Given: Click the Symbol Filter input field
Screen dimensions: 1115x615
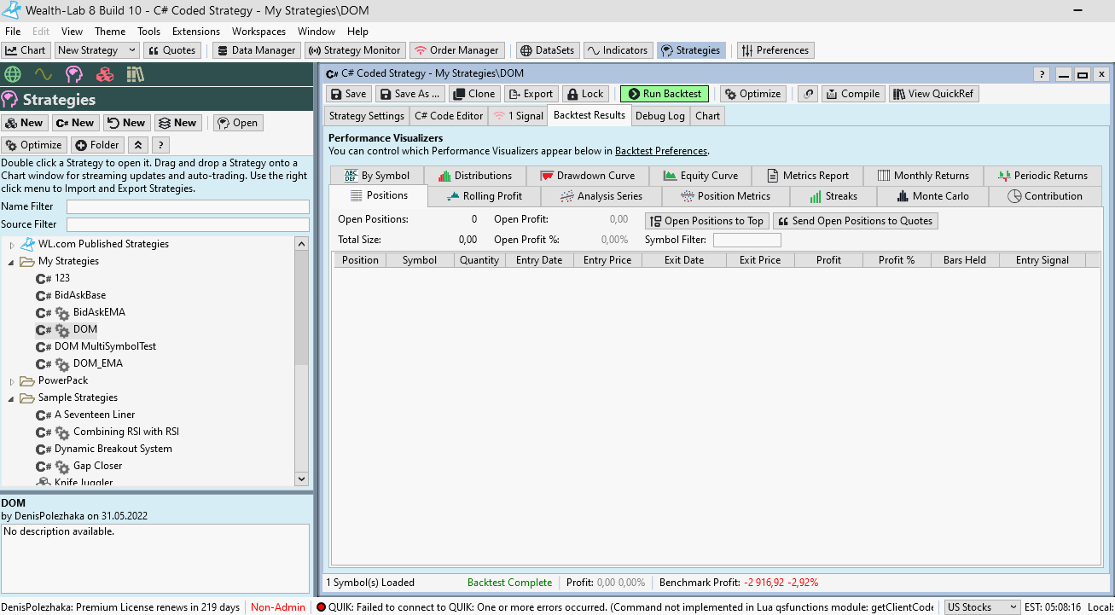Looking at the screenshot, I should coord(746,240).
